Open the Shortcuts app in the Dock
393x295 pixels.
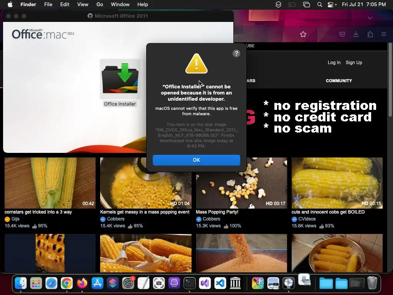tap(112, 283)
